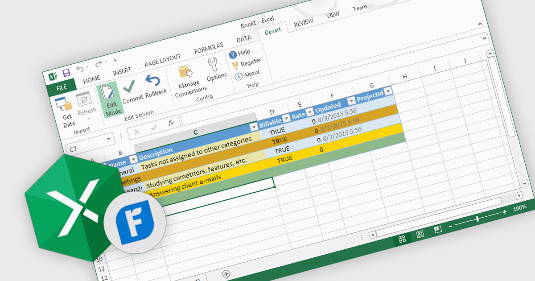Select column J header

tap(465, 60)
